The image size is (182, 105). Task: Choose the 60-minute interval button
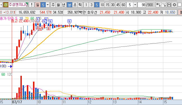click(x=123, y=5)
